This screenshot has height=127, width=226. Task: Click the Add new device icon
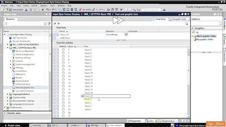(x=10, y=38)
